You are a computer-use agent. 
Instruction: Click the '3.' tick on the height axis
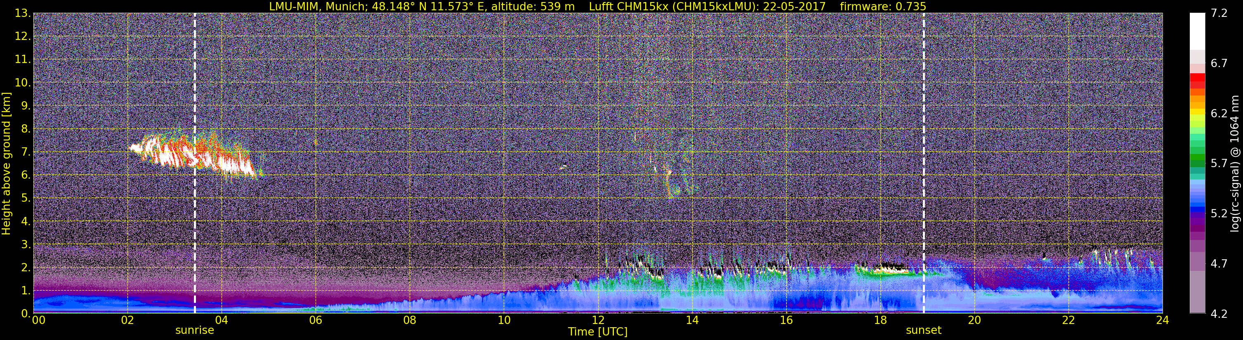[26, 244]
